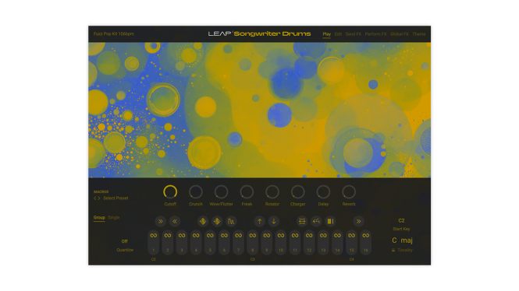Open the Perform FX tab
This screenshot has height=291, width=519.
(375, 34)
